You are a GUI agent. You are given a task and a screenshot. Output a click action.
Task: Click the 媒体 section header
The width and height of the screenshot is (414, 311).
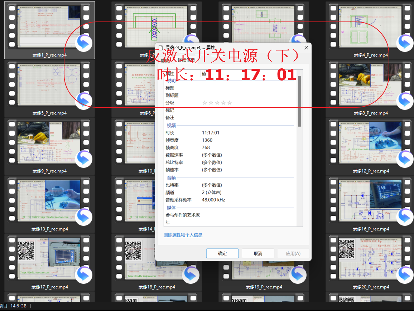pos(171,208)
